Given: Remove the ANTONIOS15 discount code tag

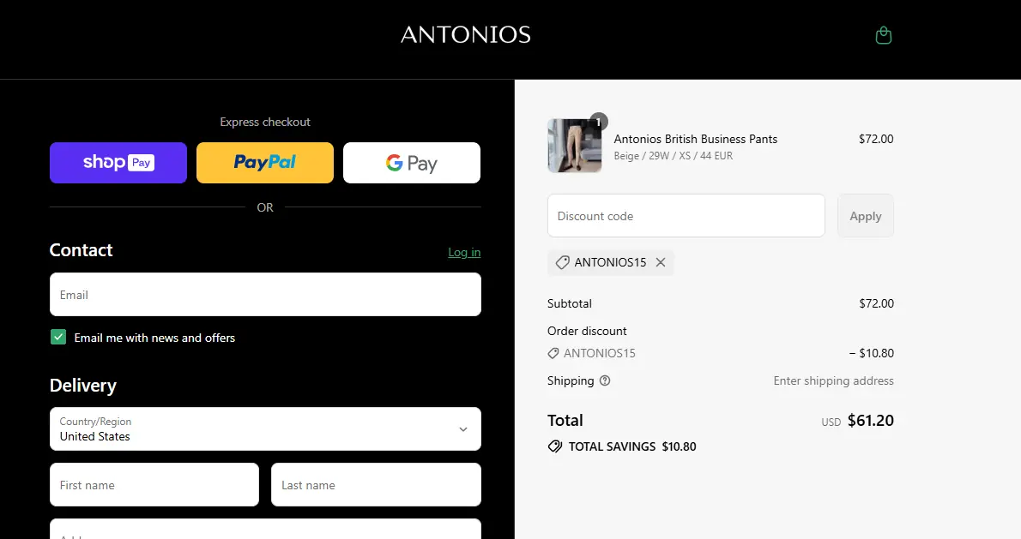Looking at the screenshot, I should 661,262.
